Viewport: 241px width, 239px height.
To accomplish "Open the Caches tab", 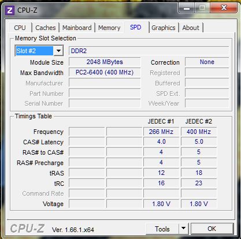I will pyautogui.click(x=46, y=28).
